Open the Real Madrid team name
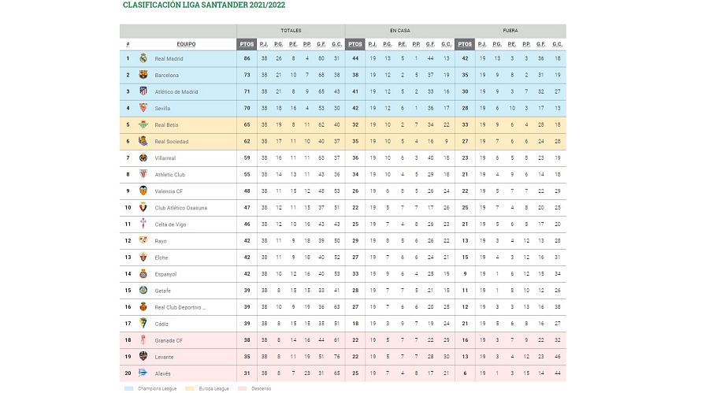This screenshot has height=393, width=709. pyautogui.click(x=169, y=58)
